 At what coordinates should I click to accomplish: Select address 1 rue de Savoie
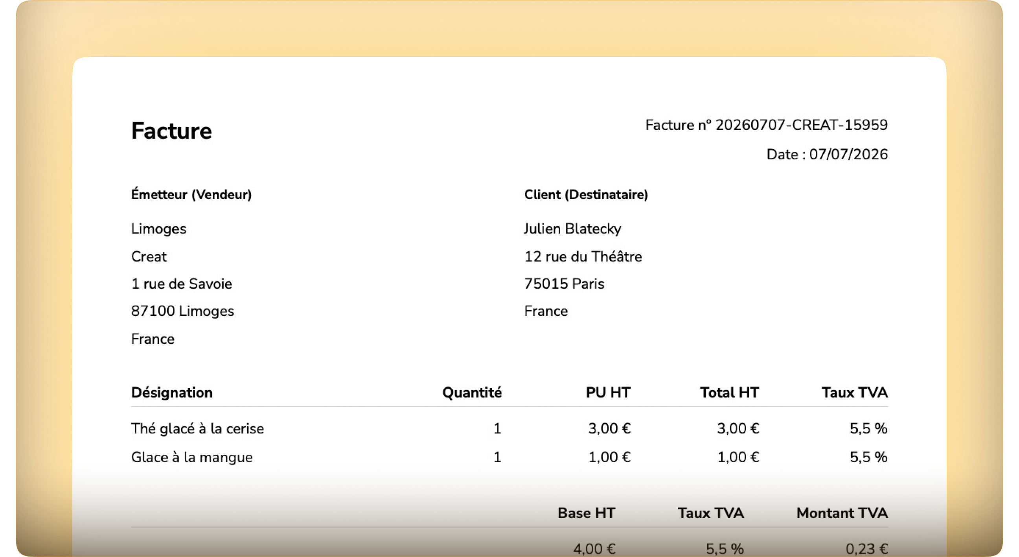(182, 284)
